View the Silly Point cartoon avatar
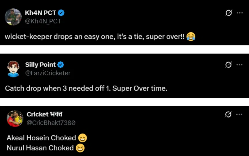 (13, 69)
